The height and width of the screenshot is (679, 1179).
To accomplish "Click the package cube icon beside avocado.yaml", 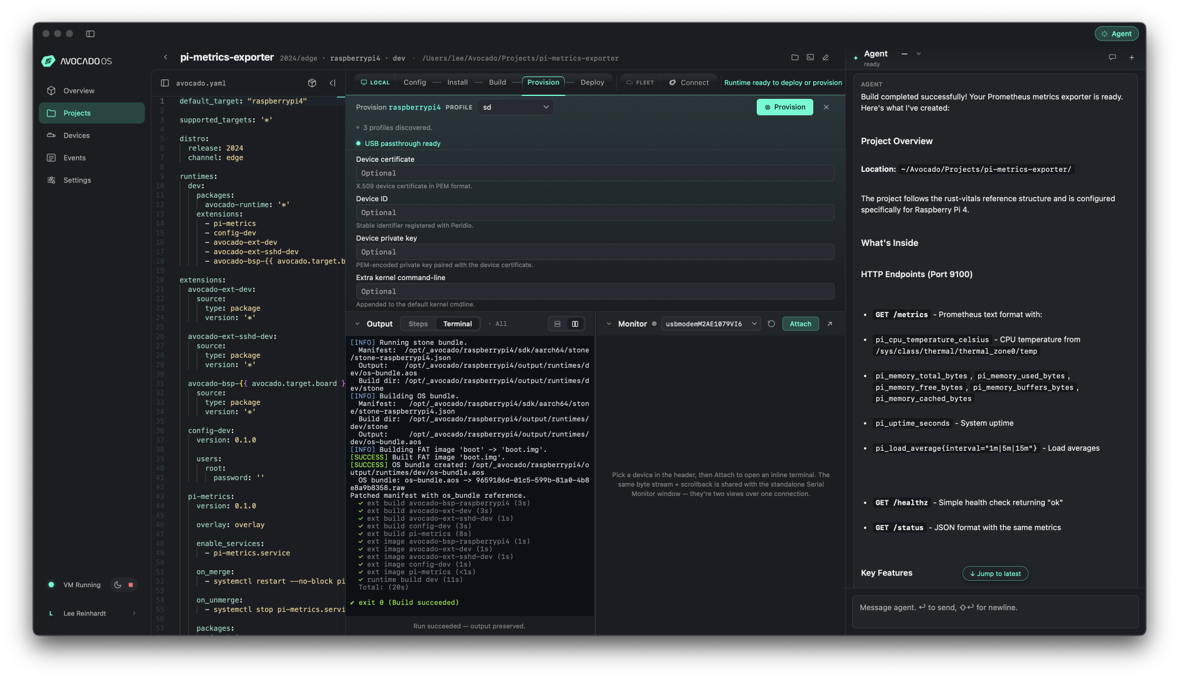I will (x=312, y=83).
